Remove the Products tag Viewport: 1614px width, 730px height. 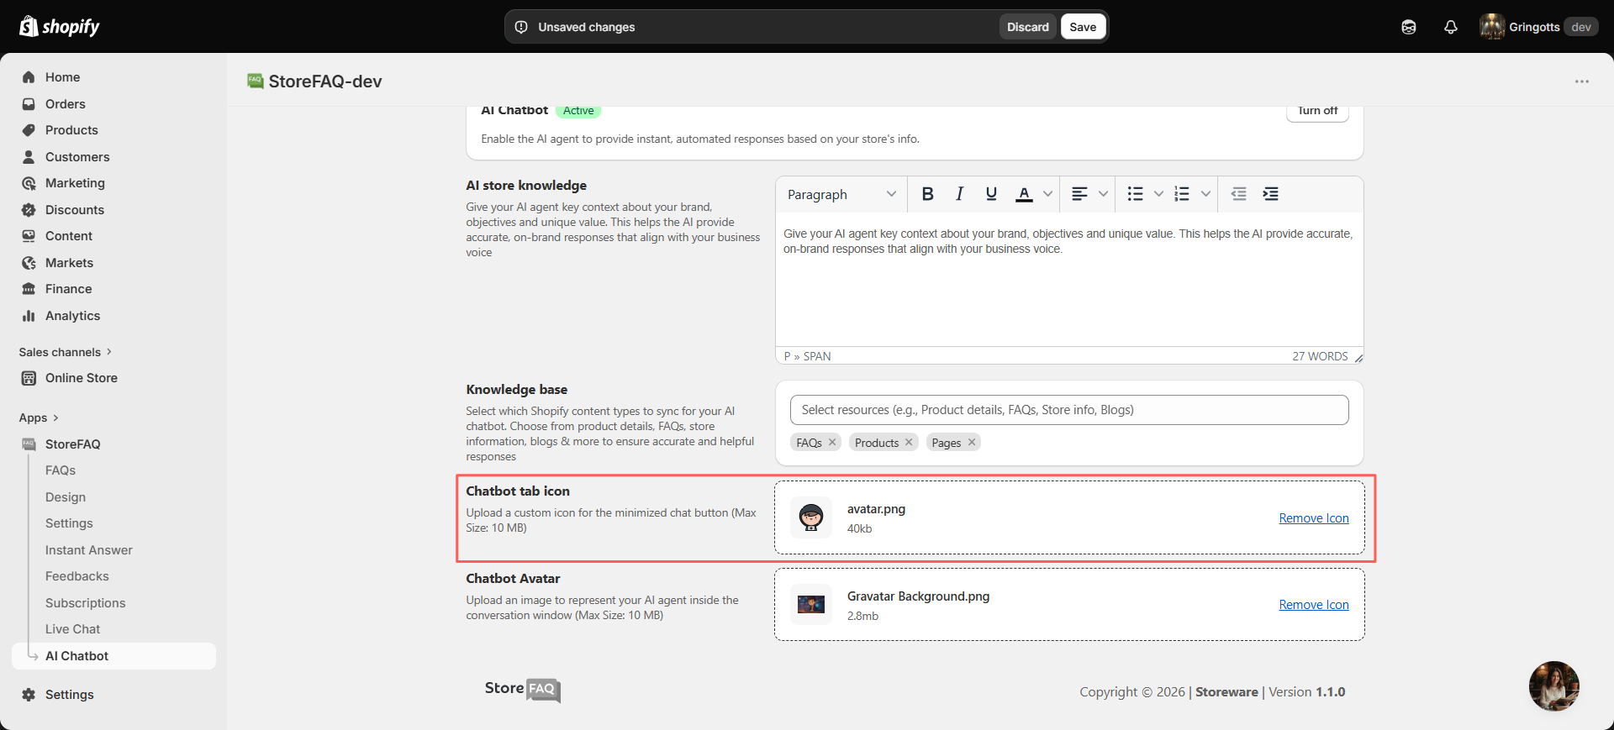(909, 443)
